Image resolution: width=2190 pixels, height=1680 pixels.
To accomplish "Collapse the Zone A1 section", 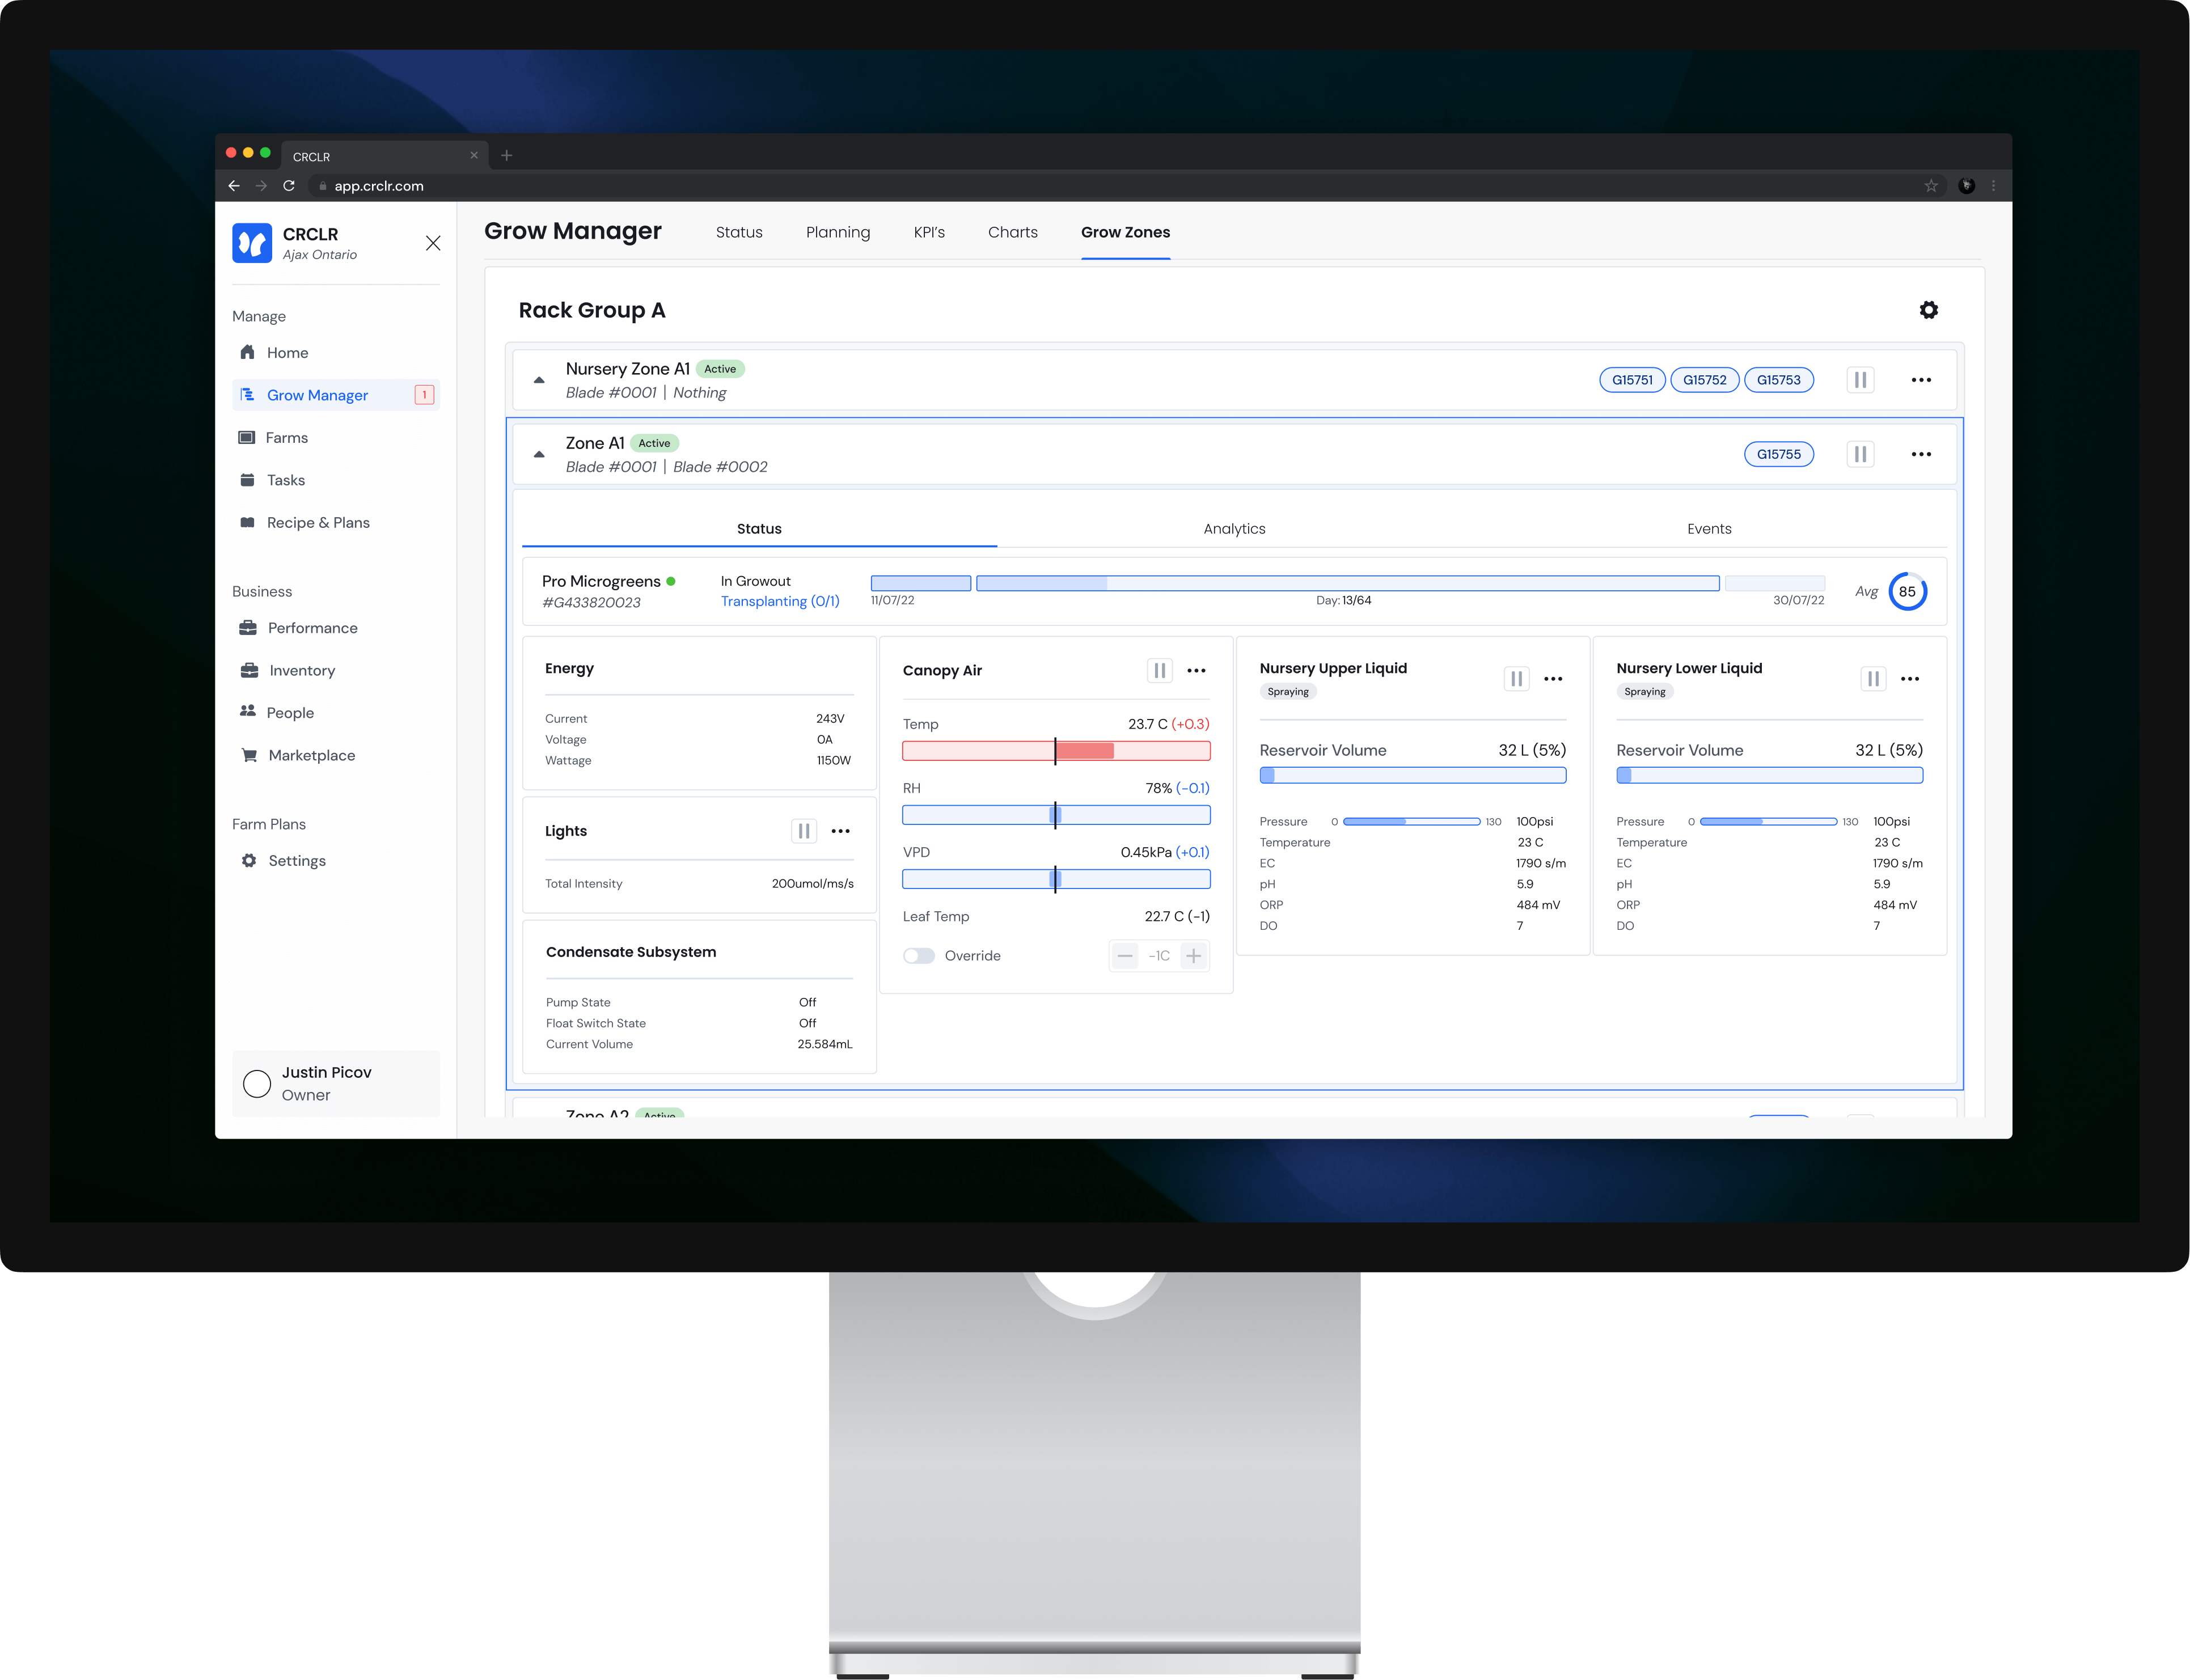I will [x=539, y=454].
